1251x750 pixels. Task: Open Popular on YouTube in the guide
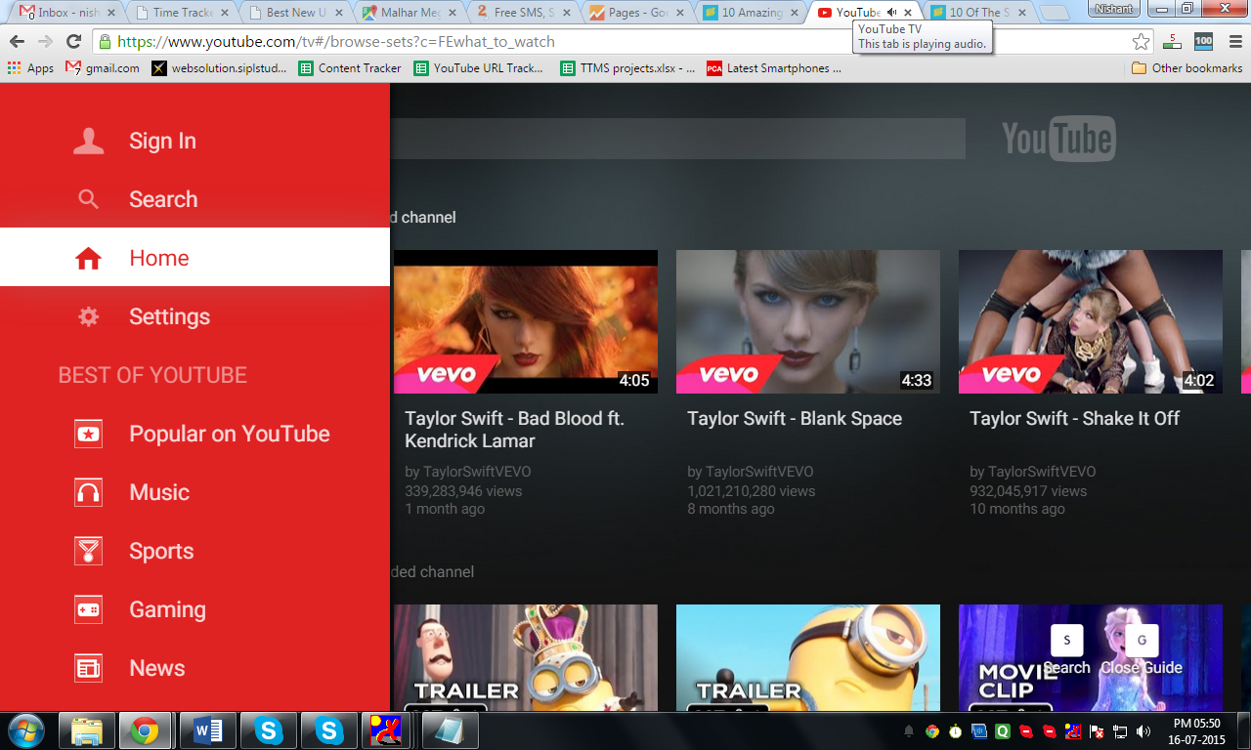coord(195,434)
